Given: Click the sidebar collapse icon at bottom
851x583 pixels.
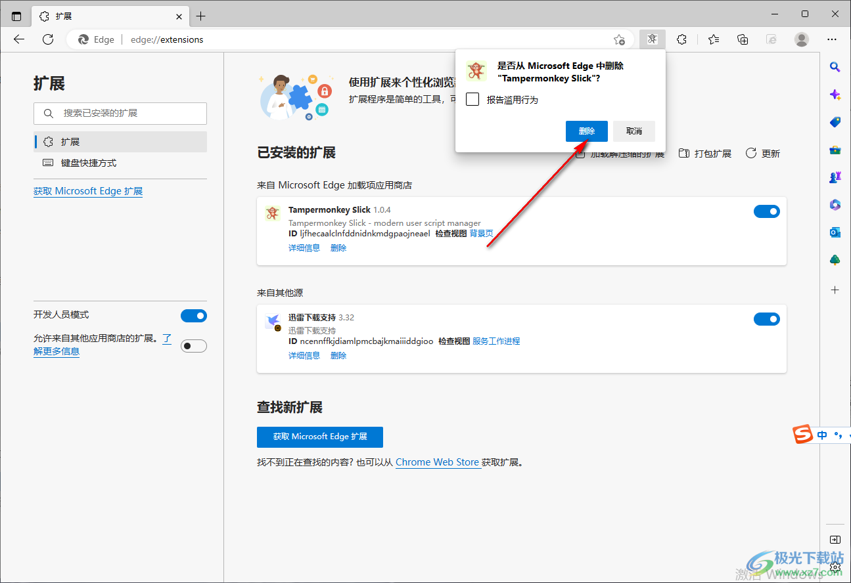Looking at the screenshot, I should (x=835, y=540).
